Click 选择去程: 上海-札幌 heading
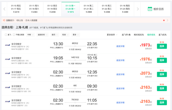 pos(15,27)
